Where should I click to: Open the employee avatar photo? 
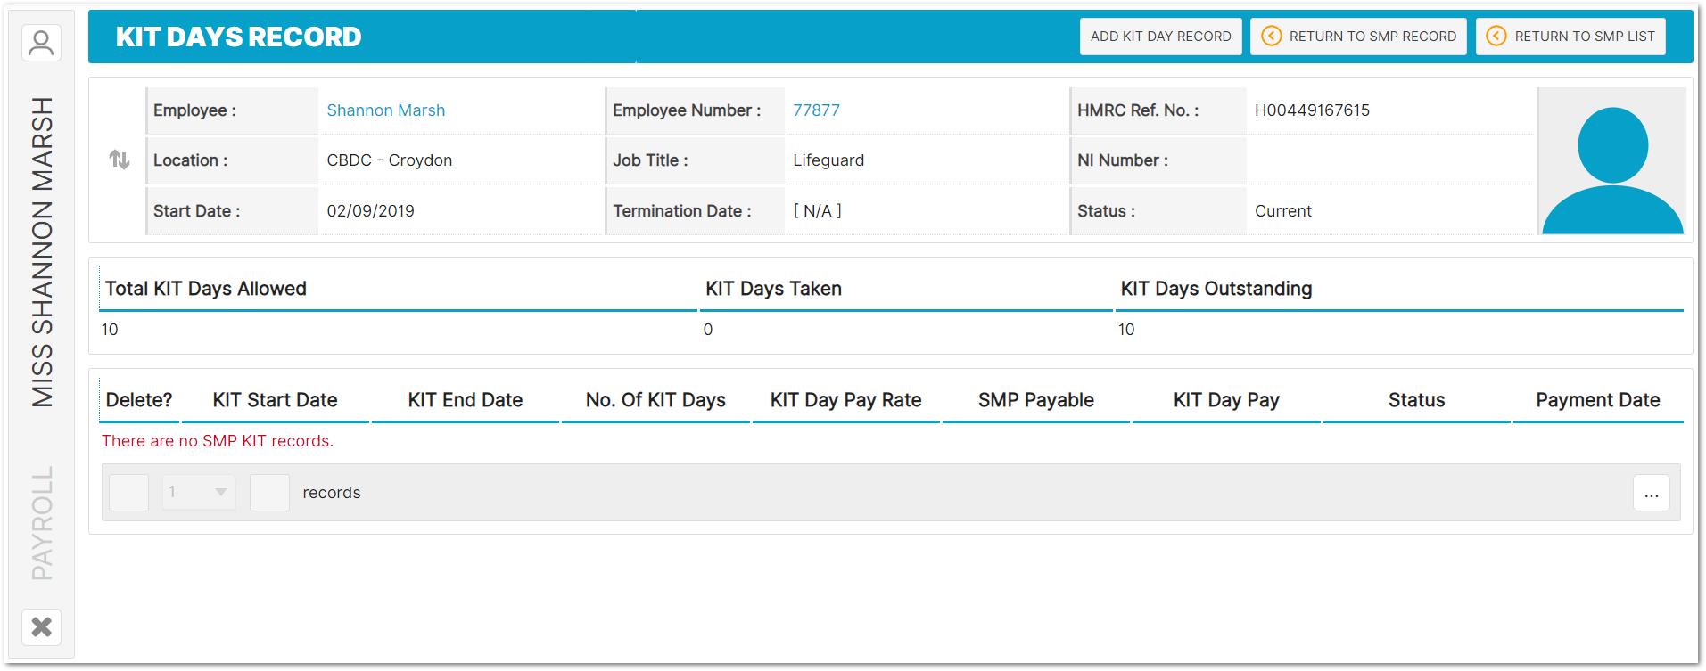pos(1611,161)
